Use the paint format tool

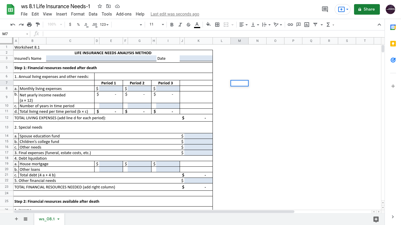point(37,25)
